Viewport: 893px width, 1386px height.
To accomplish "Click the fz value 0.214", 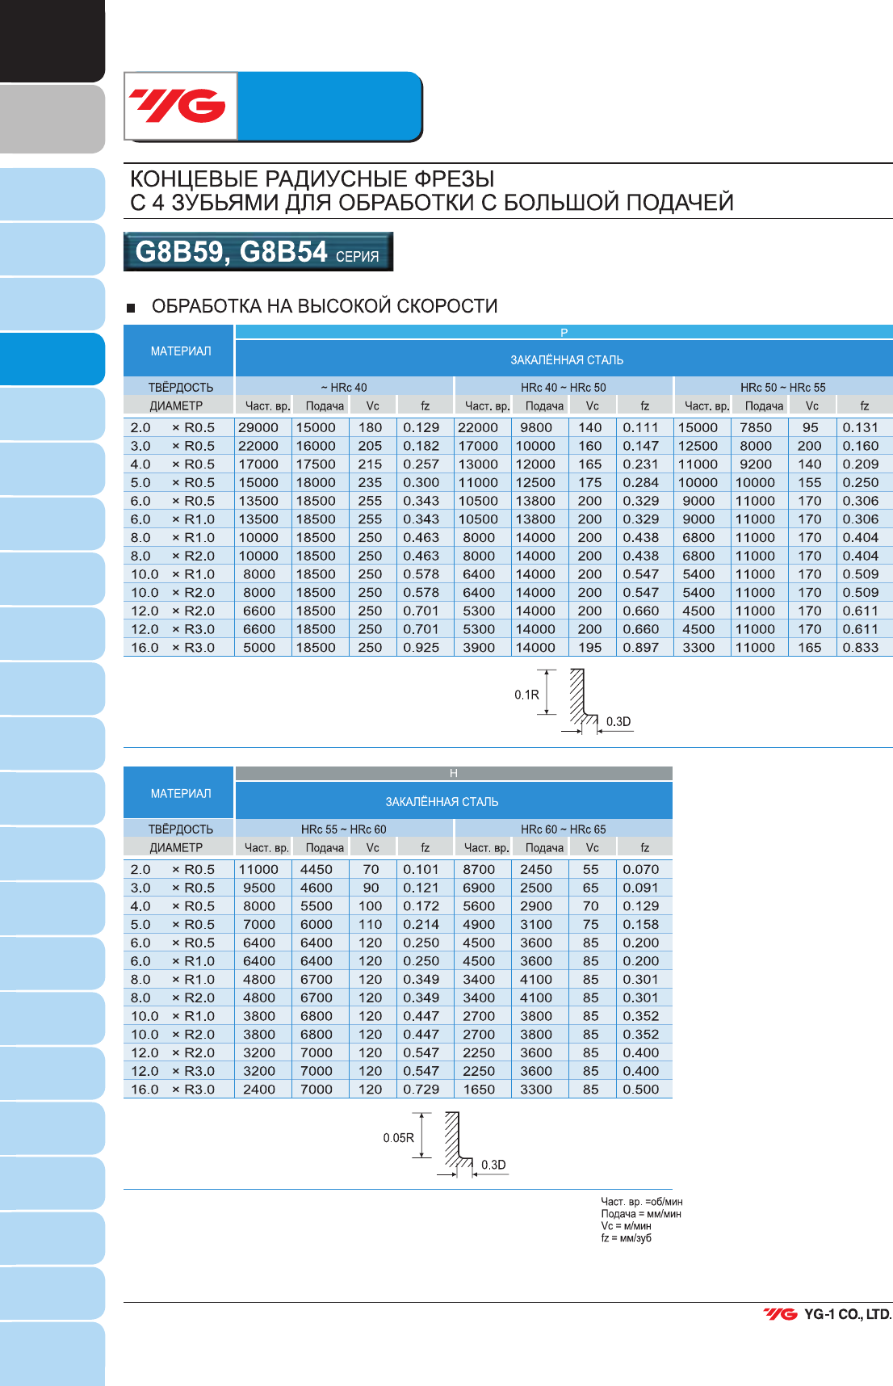I will (x=421, y=924).
